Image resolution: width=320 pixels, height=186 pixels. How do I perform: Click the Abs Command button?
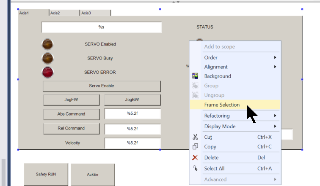72,114
